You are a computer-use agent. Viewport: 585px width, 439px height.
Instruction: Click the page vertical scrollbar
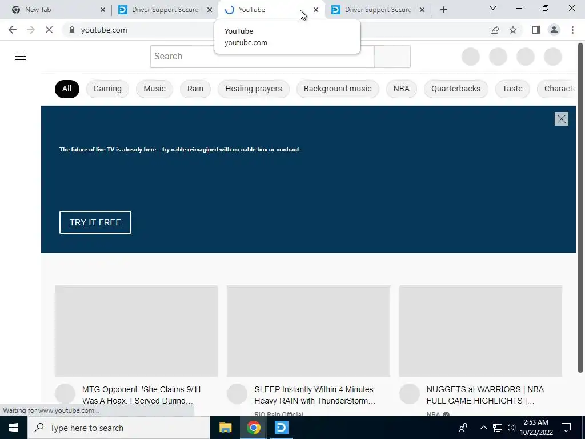[x=580, y=207]
